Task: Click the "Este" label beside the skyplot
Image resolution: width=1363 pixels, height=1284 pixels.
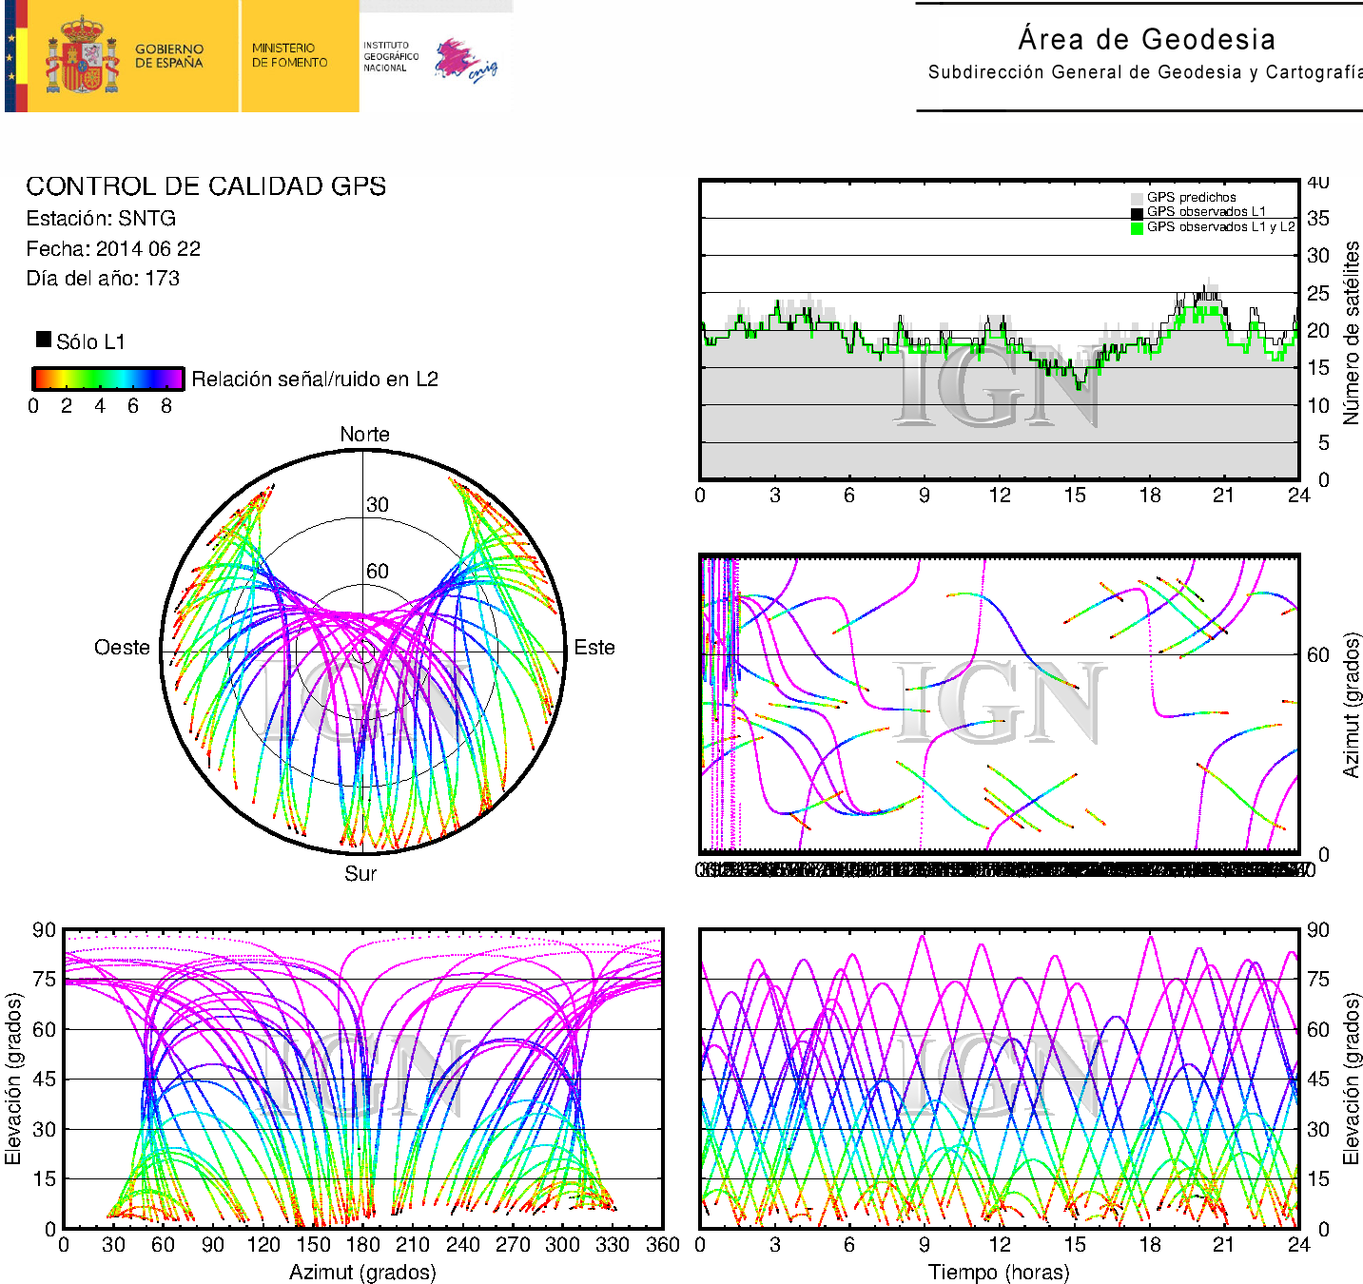Action: (594, 647)
